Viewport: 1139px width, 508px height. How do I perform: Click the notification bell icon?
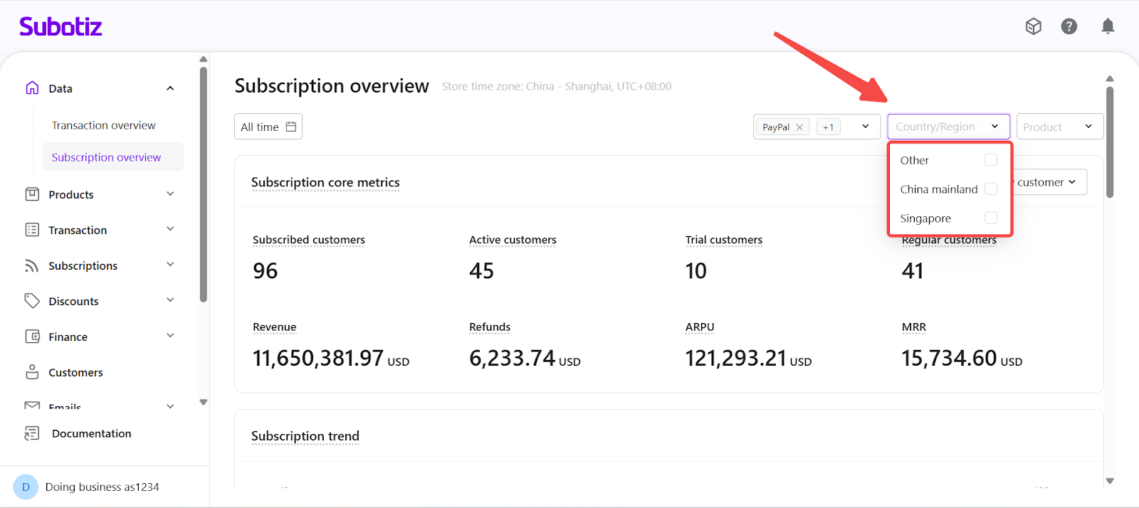(1108, 26)
